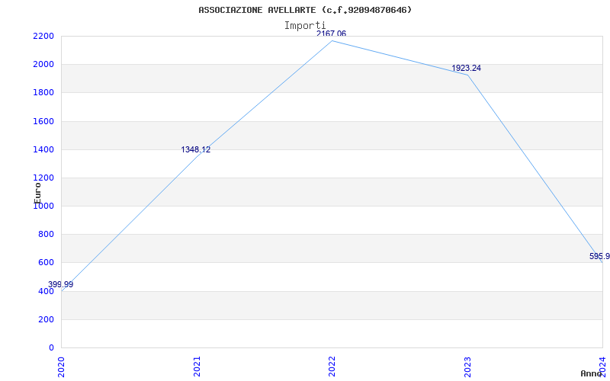Click the x-axis year 2022
The height and width of the screenshot is (381, 610).
332,367
